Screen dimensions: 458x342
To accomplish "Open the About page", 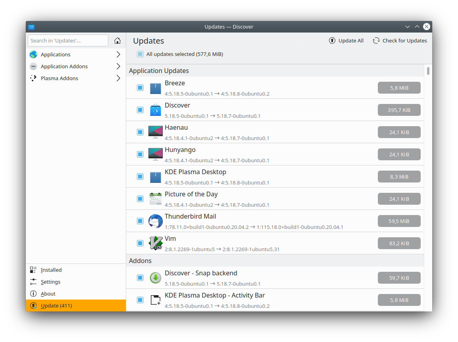I will pyautogui.click(x=76, y=294).
